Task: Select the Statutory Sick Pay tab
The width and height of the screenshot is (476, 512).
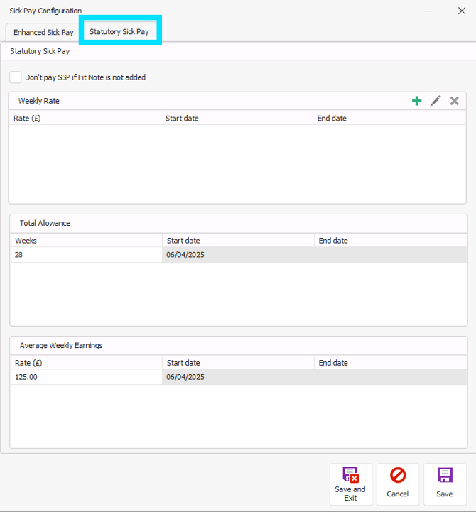Action: [x=119, y=32]
